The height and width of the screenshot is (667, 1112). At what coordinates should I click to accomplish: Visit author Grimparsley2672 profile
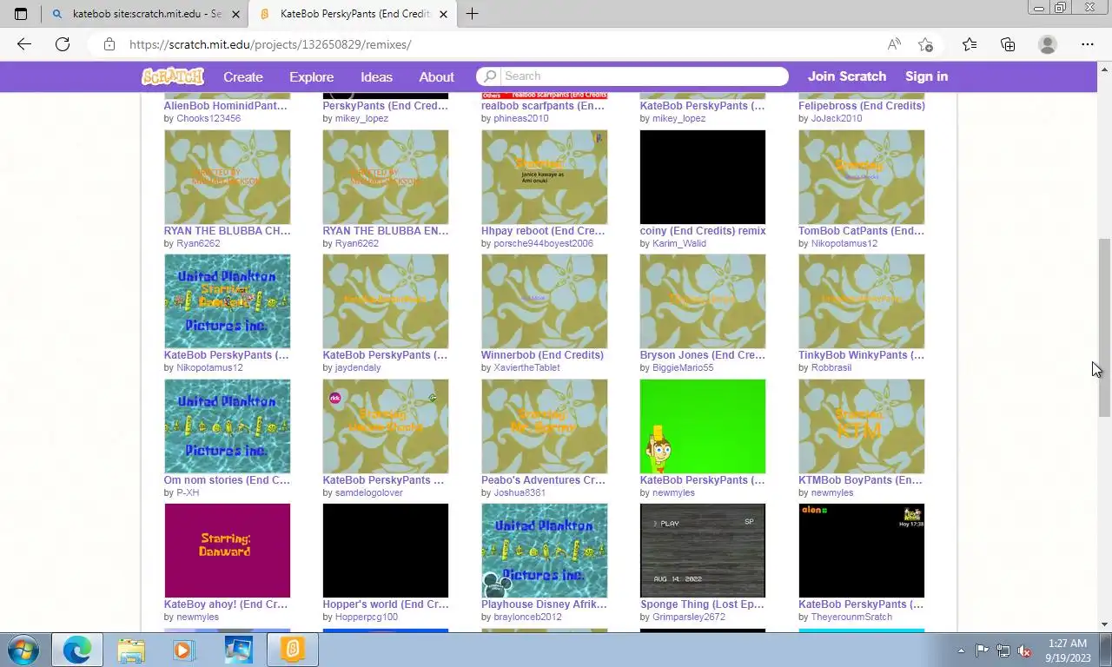pyautogui.click(x=689, y=617)
